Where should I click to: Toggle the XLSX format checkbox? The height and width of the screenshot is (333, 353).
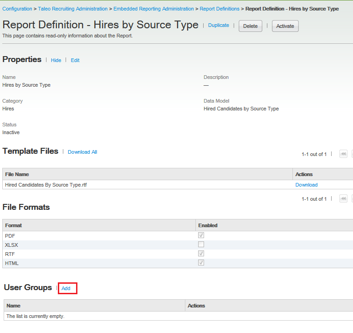(x=201, y=245)
